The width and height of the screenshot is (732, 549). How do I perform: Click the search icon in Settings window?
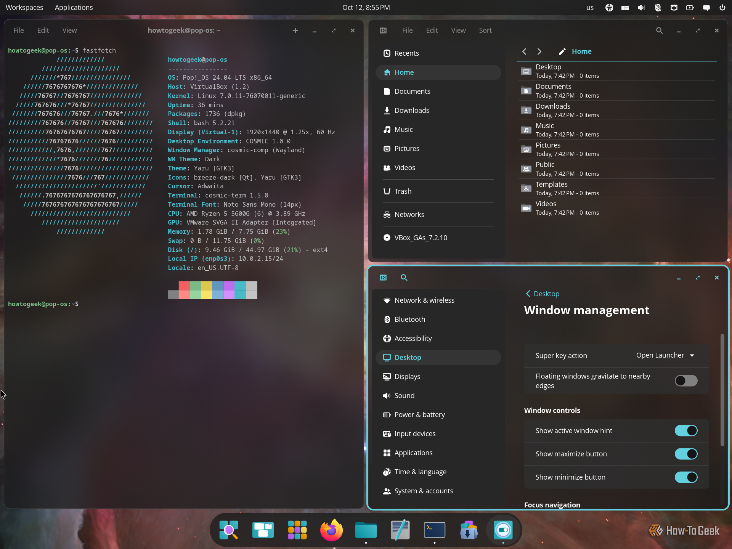404,278
